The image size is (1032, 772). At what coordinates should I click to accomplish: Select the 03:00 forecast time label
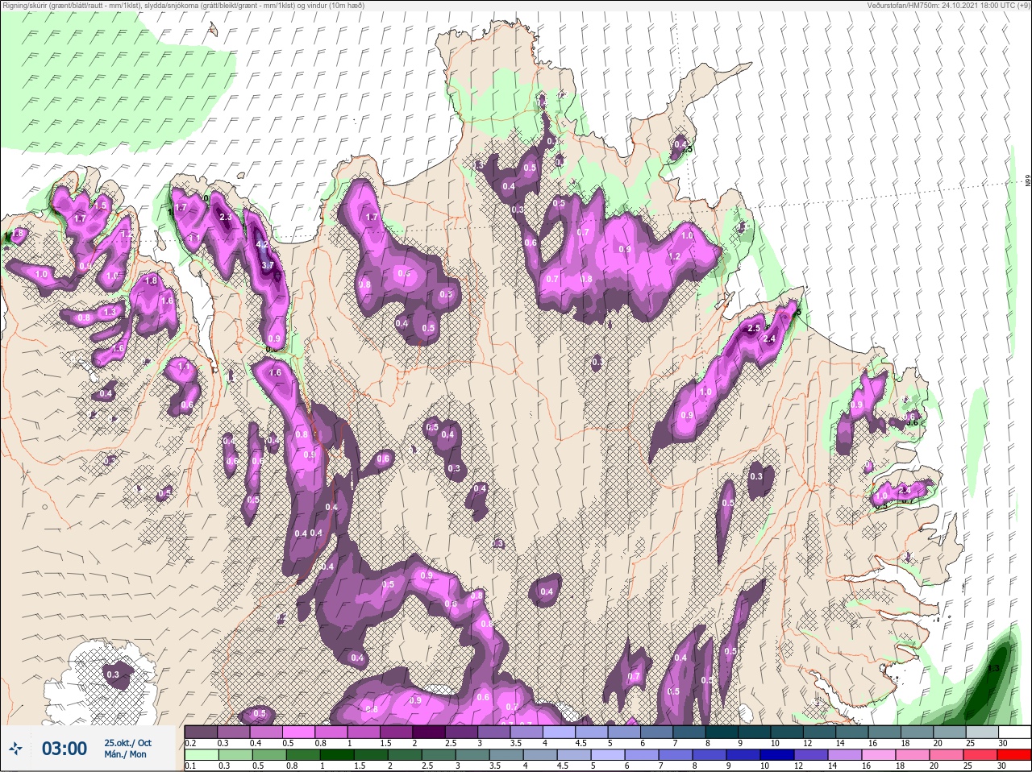(64, 749)
